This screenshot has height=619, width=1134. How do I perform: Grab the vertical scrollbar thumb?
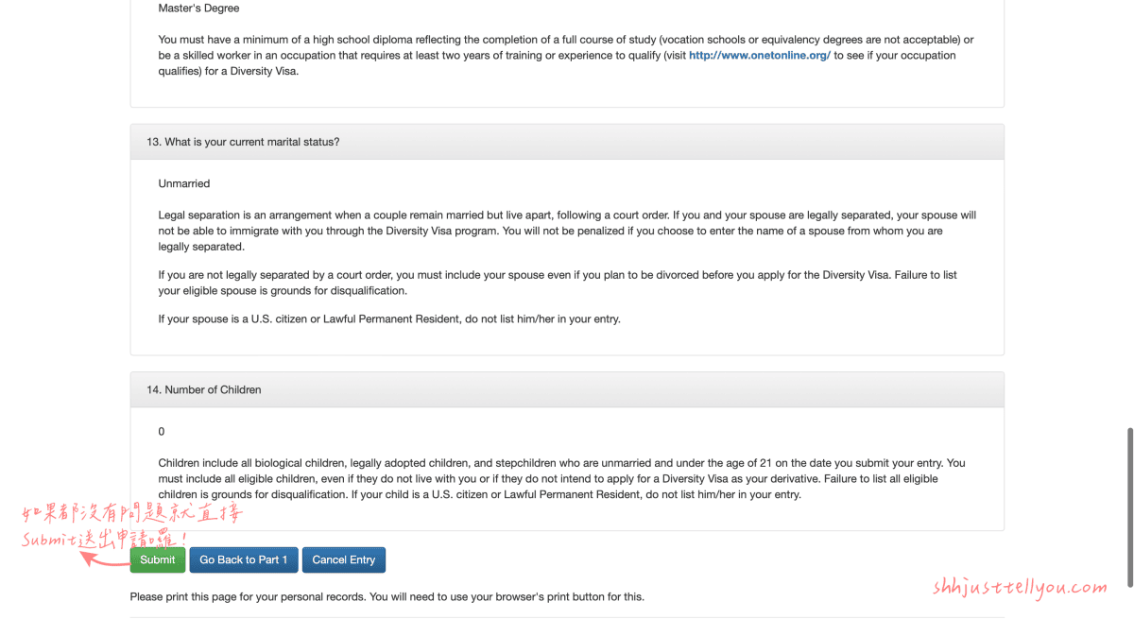click(1128, 507)
